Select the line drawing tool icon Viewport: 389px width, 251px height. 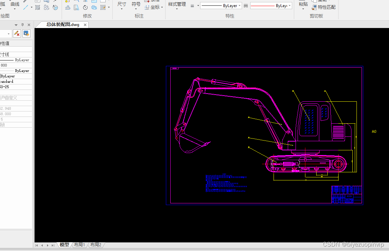[25, 7]
